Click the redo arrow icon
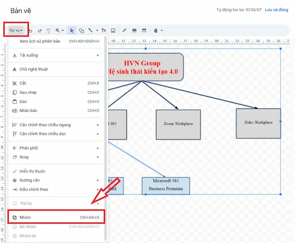 (x=40, y=31)
